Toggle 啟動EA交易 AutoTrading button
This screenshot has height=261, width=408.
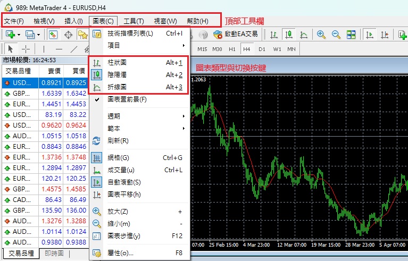[x=236, y=35]
